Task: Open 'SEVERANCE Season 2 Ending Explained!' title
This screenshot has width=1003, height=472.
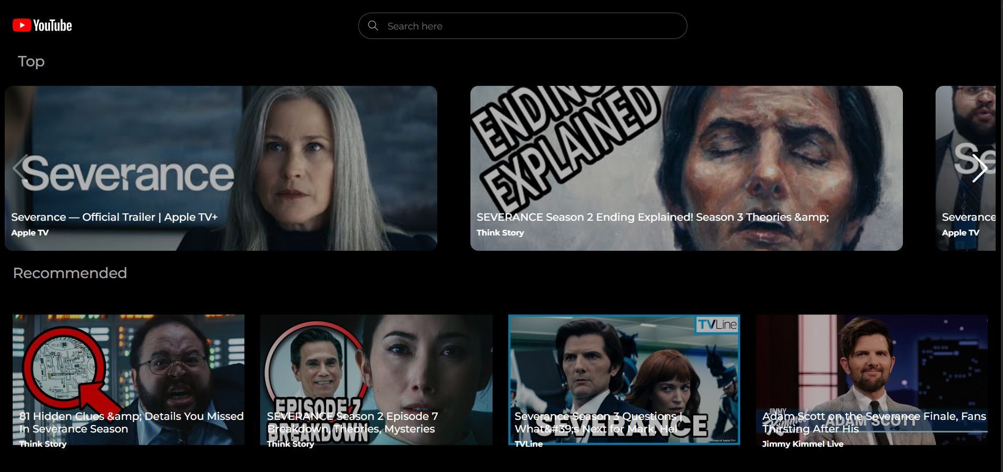Action: pyautogui.click(x=653, y=217)
